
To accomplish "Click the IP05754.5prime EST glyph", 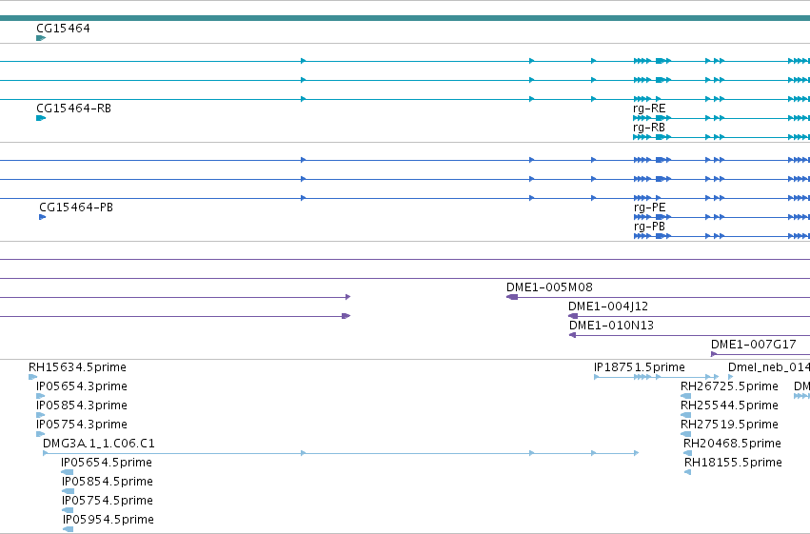I will tap(68, 510).
